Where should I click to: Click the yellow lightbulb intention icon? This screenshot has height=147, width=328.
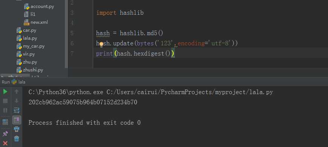point(101,44)
